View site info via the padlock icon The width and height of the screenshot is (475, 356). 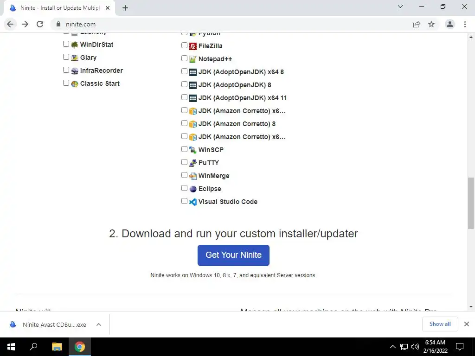[58, 24]
